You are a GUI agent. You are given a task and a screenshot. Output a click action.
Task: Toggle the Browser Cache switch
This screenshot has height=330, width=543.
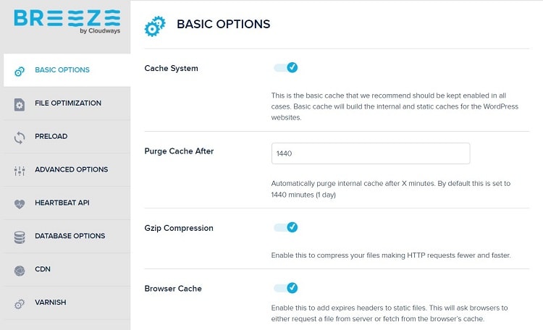tap(286, 288)
